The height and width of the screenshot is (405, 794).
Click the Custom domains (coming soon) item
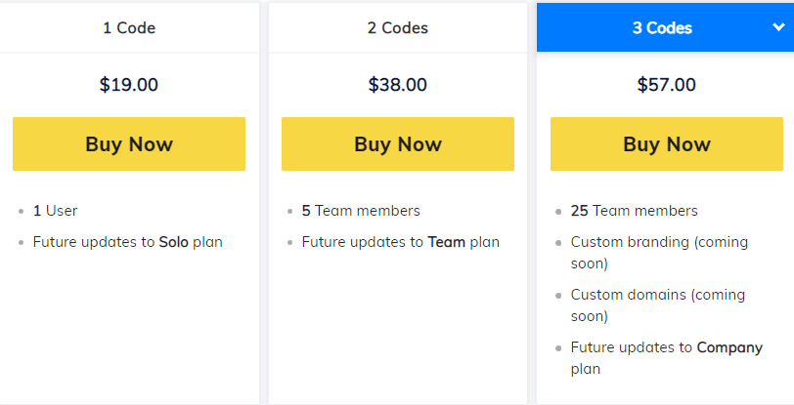[x=657, y=304]
